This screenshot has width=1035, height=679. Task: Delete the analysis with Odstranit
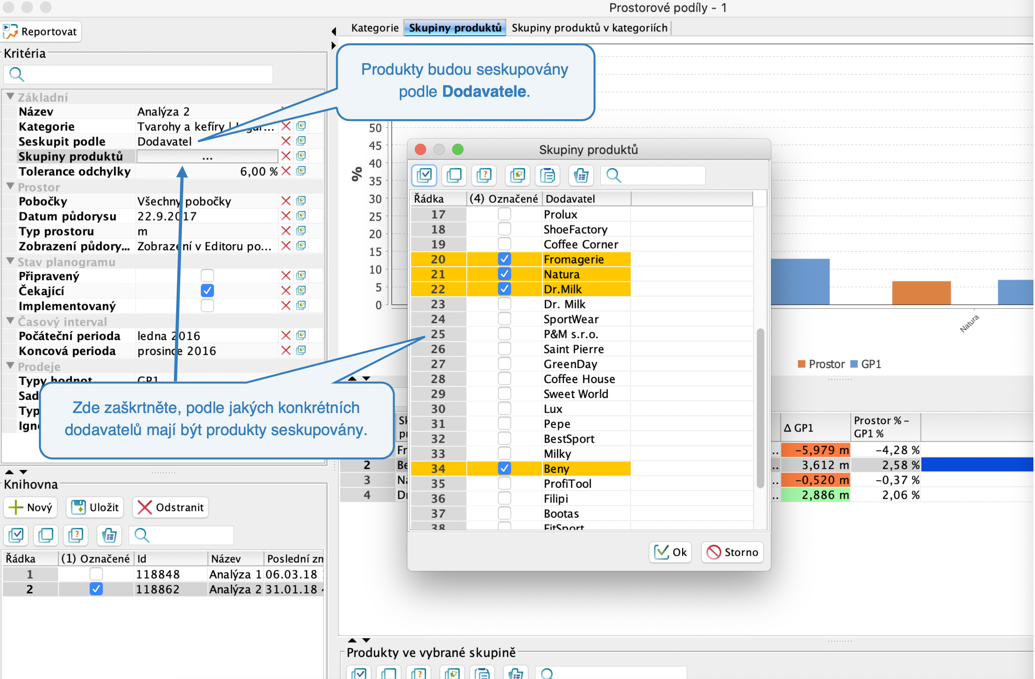[171, 507]
